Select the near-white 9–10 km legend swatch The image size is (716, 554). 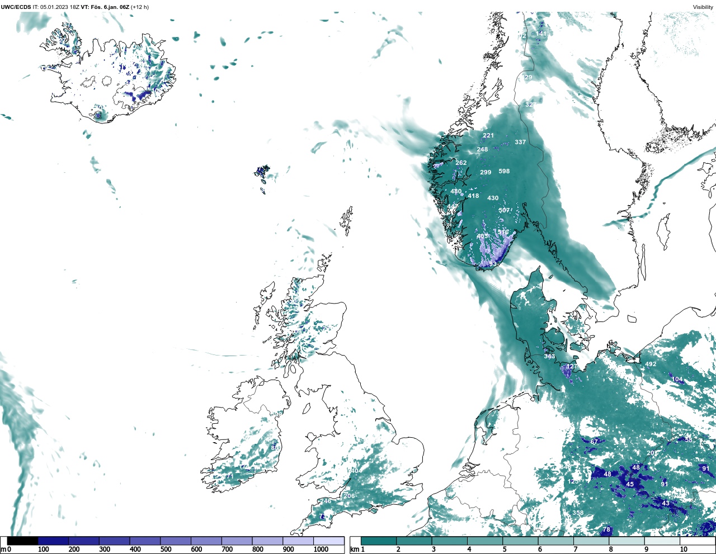point(662,541)
